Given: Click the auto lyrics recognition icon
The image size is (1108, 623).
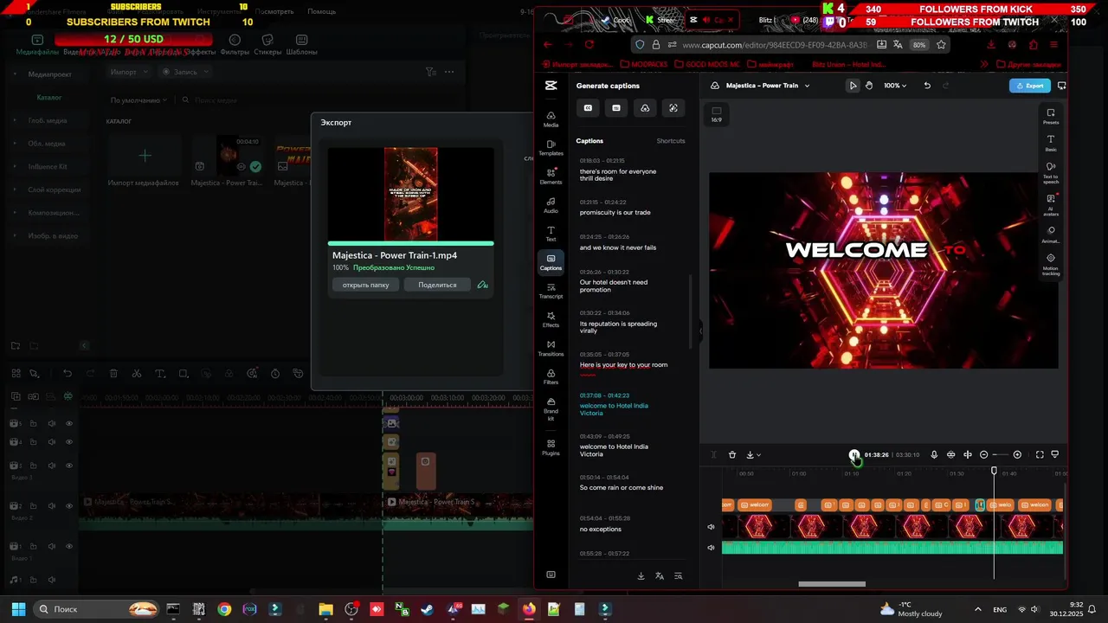Looking at the screenshot, I should pyautogui.click(x=673, y=108).
